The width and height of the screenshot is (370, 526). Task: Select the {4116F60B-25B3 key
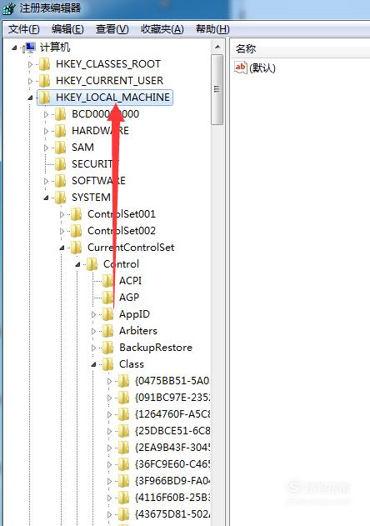pyautogui.click(x=172, y=498)
